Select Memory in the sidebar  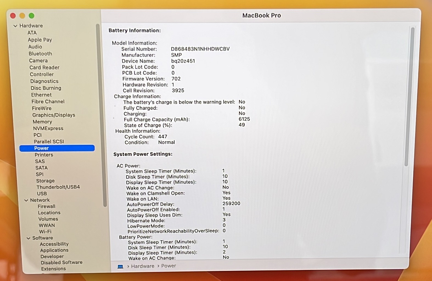click(42, 122)
